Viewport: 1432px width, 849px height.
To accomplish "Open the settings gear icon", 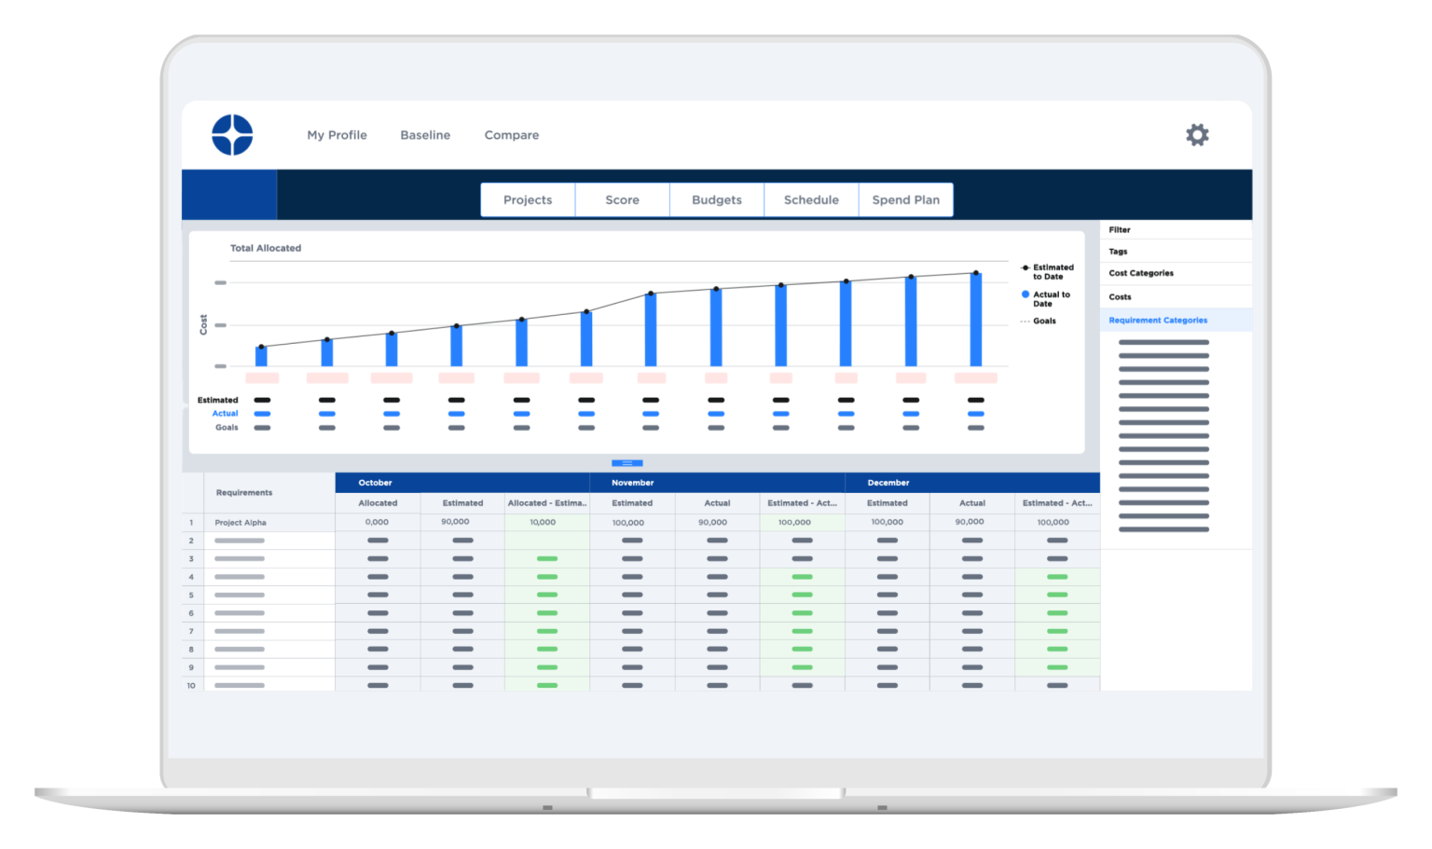I will click(x=1197, y=134).
